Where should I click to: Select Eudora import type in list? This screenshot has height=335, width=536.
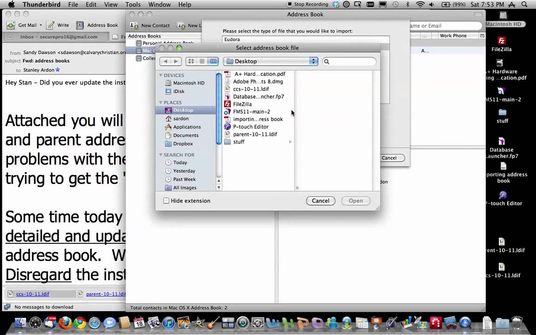click(x=306, y=39)
